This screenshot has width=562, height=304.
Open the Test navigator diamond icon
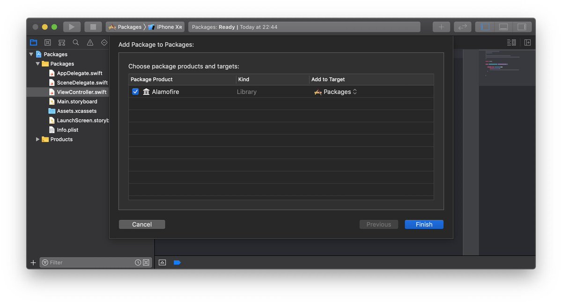[104, 42]
